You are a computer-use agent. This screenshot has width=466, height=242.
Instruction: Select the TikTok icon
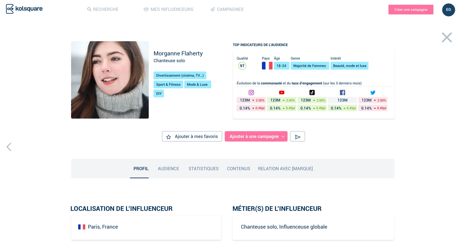[312, 92]
